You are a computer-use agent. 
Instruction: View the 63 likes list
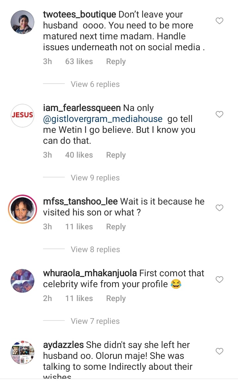click(x=79, y=61)
